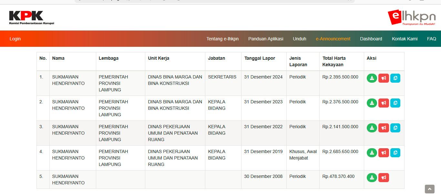Click the KPK logo
Viewport: 441px width, 196px height.
(31, 17)
